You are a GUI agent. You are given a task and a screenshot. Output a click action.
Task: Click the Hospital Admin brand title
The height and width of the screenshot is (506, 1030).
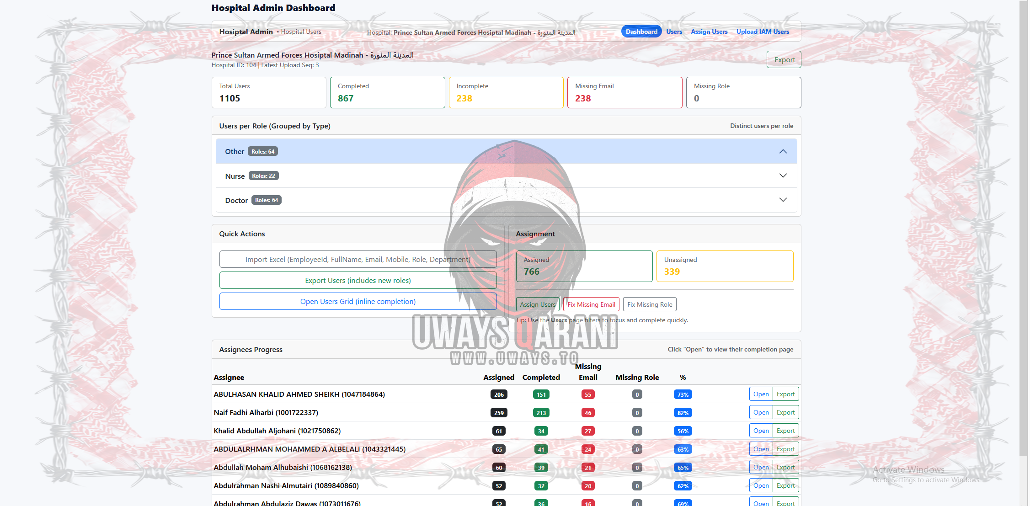tap(246, 32)
